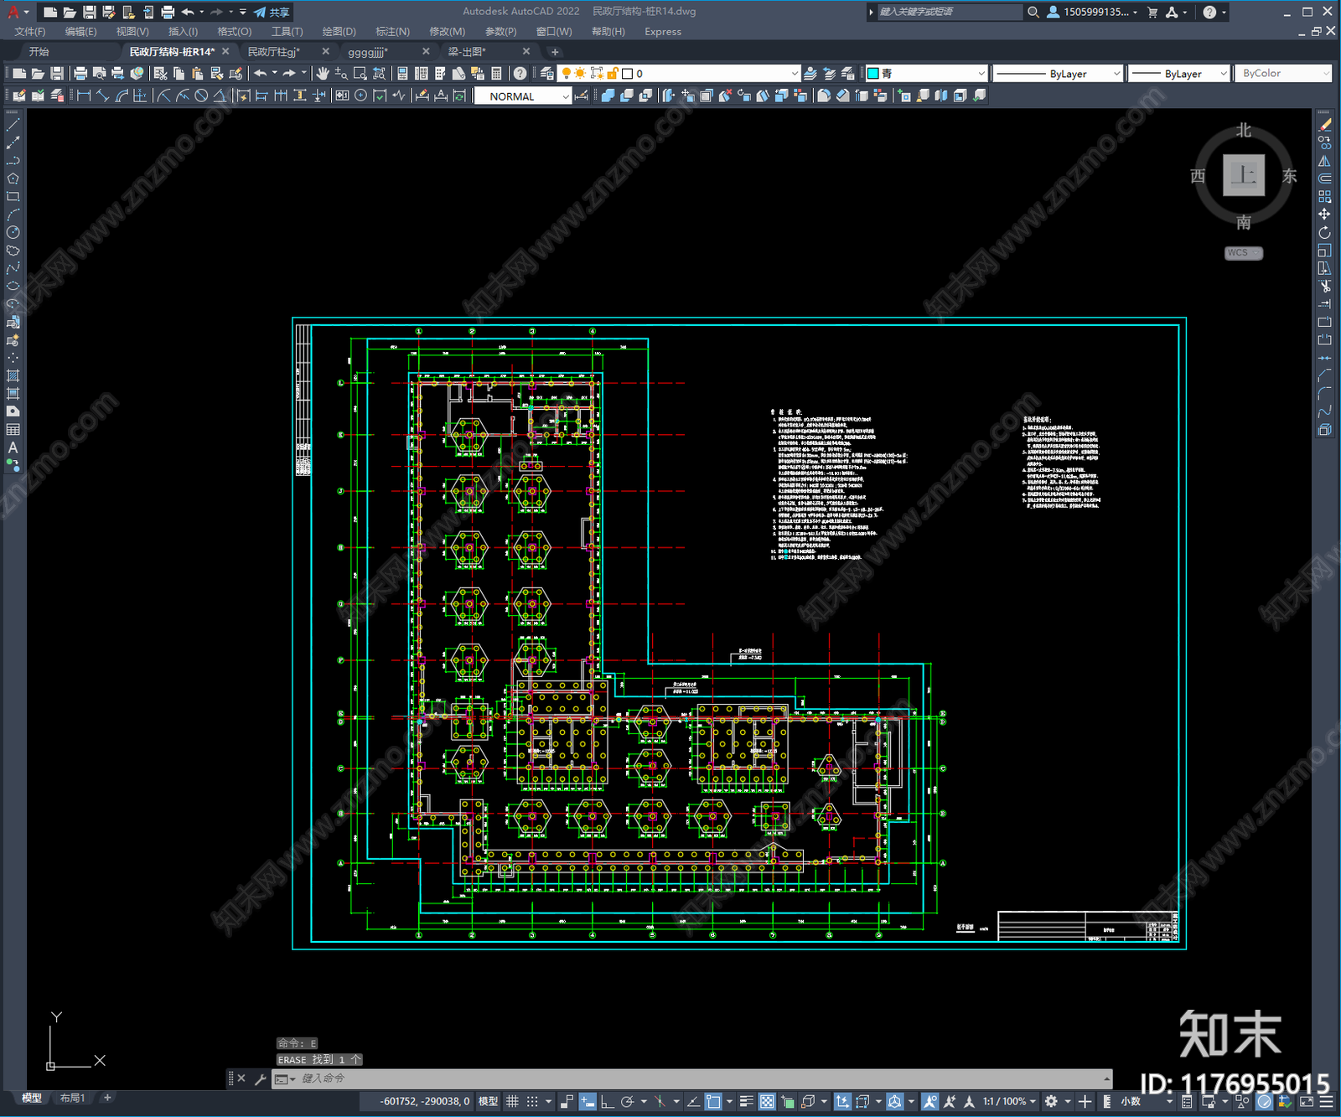Open the 文件(F) menu
1341x1117 pixels.
(30, 32)
